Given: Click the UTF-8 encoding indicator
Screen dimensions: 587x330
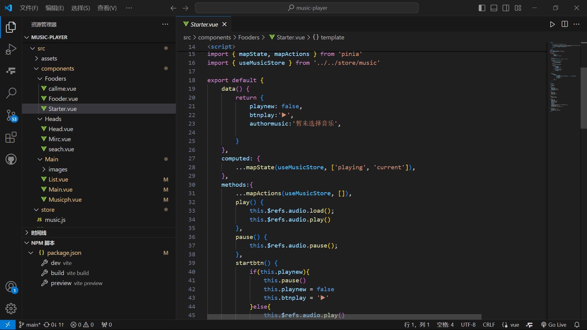Looking at the screenshot, I should coord(468,325).
